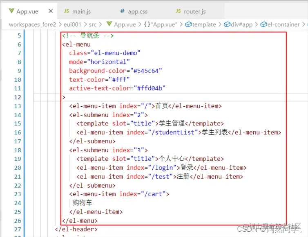Click the el-submenu index="3" line
The width and height of the screenshot is (308, 237).
coord(108,150)
